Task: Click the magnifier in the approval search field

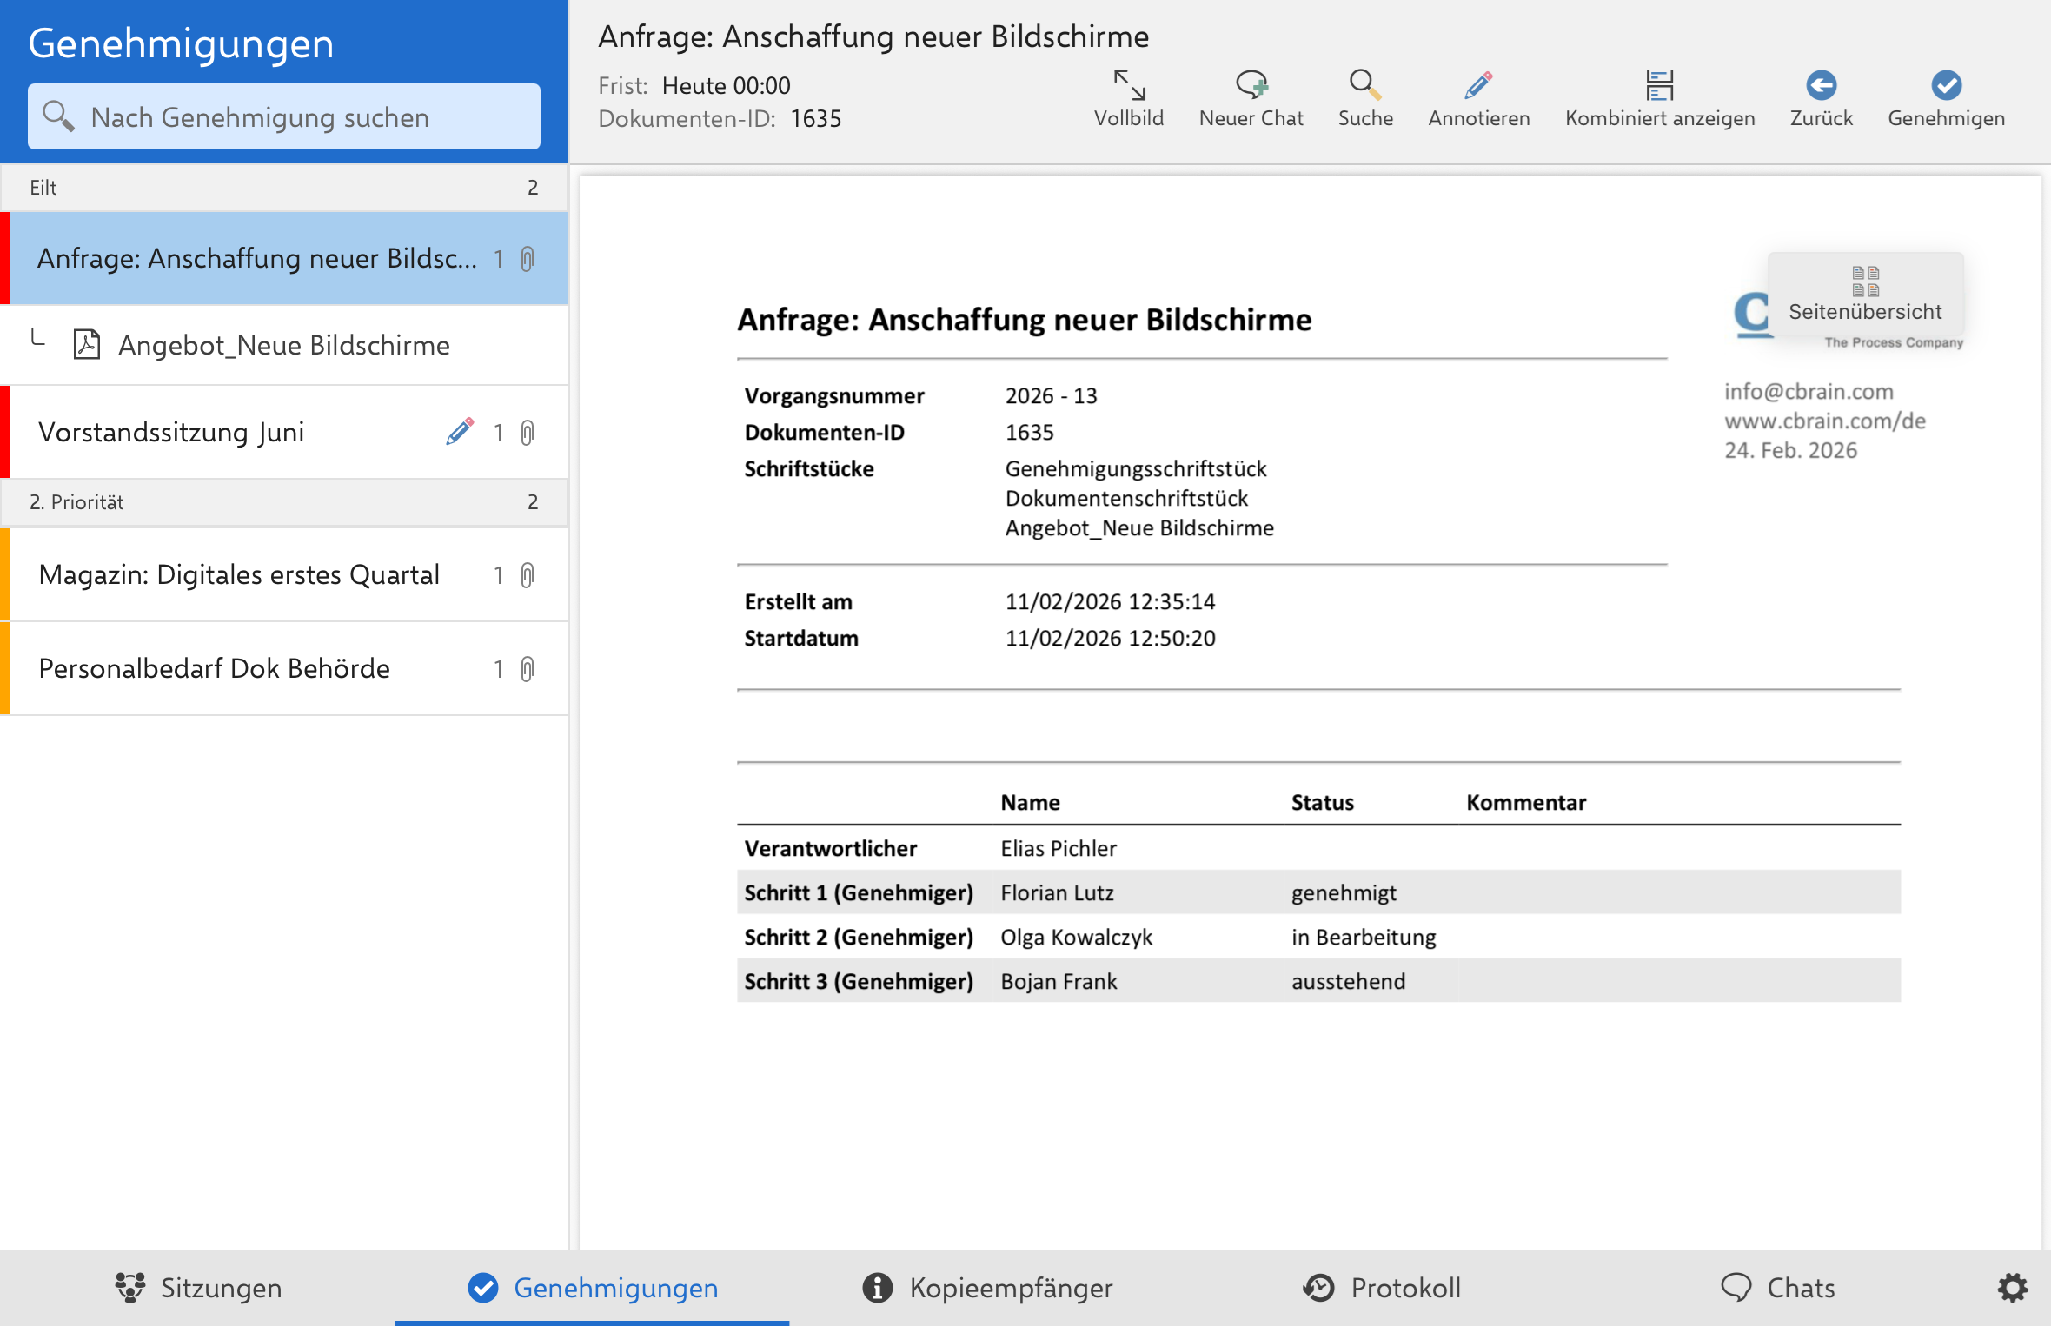Action: coord(57,116)
